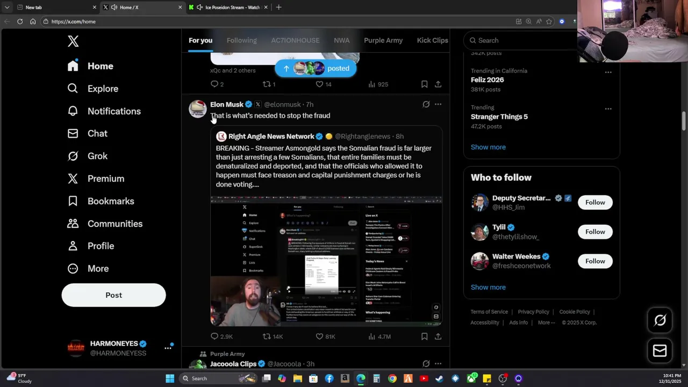Open more options on Elon Musk's post
Screen dimensions: 688x387
[438, 104]
